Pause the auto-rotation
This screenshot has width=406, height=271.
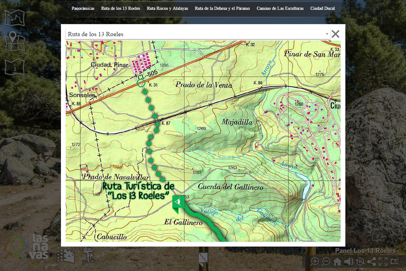click(x=360, y=261)
